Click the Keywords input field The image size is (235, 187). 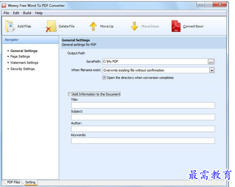[x=143, y=141]
